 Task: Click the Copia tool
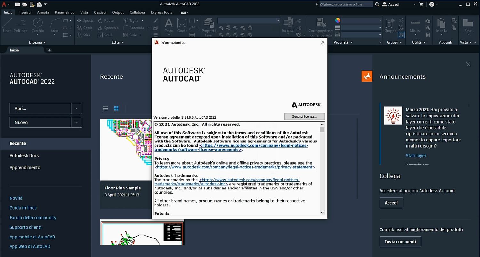84,28
